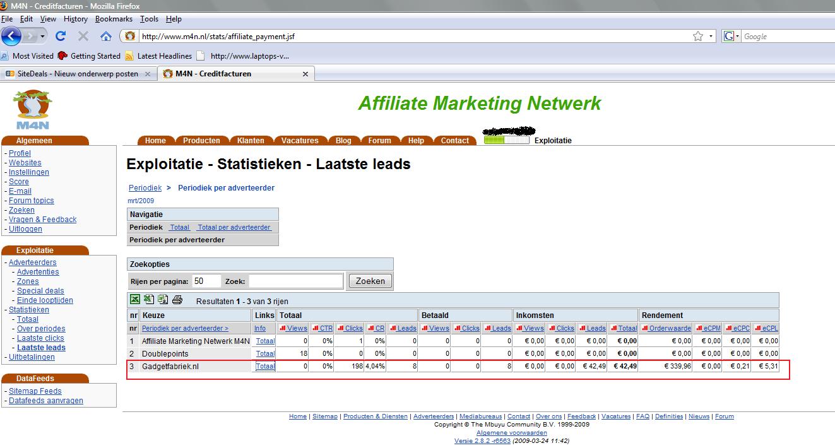This screenshot has height=448, width=835.
Task: Open the History menu
Action: pos(75,19)
